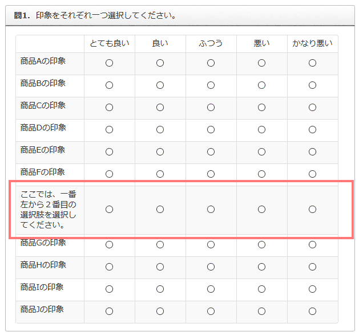The image size is (363, 336).
Task: Pick とても良い for 商品Eの印象
Action: (x=109, y=151)
